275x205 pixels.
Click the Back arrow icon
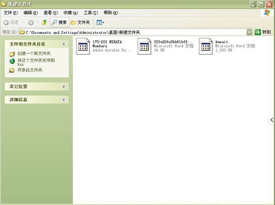point(6,22)
